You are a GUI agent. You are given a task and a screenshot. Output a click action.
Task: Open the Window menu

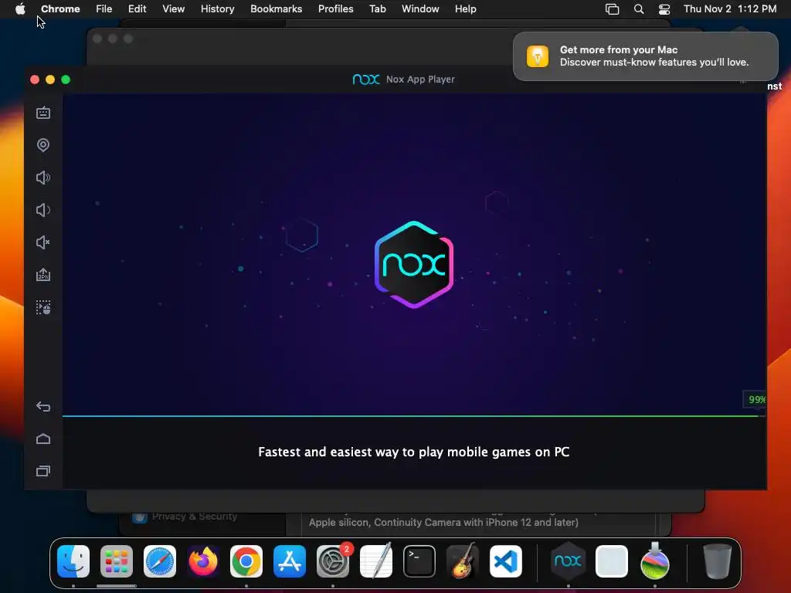[420, 8]
